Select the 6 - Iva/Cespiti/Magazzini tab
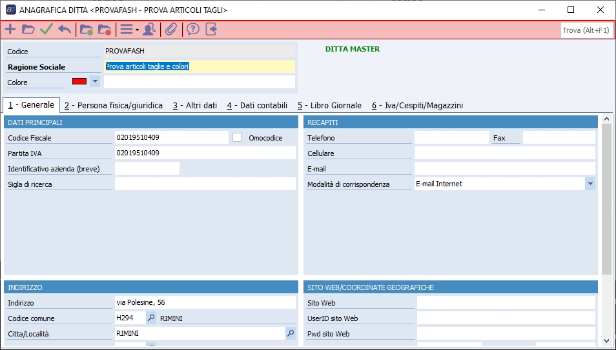This screenshot has height=350, width=616. [x=417, y=106]
